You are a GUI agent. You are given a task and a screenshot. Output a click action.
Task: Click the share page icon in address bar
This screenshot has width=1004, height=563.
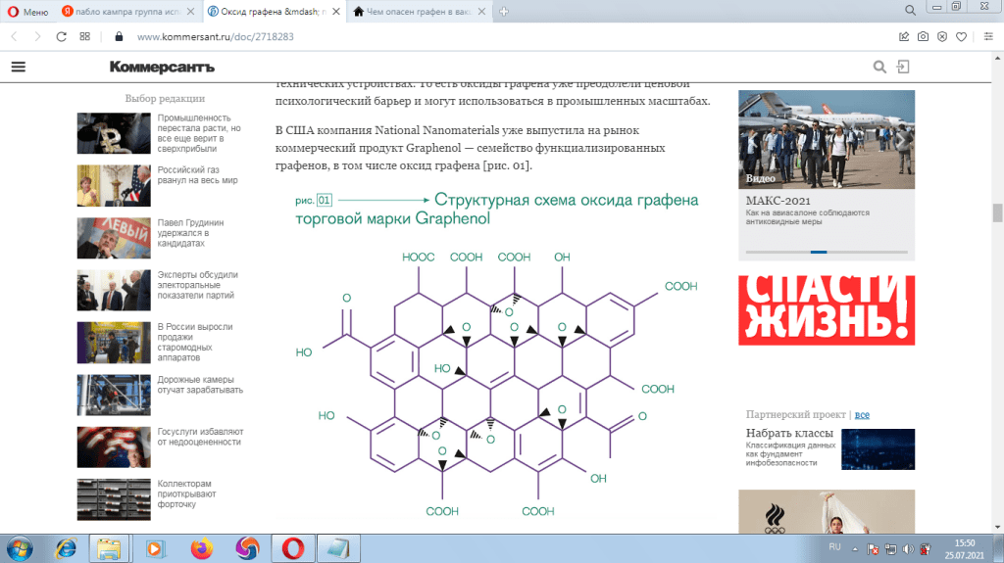[x=903, y=36]
